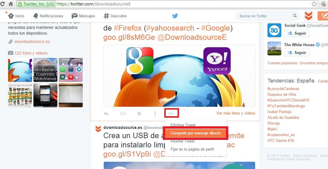Compose a new tweet with the orange button
The width and height of the screenshot is (328, 169).
click(323, 16)
